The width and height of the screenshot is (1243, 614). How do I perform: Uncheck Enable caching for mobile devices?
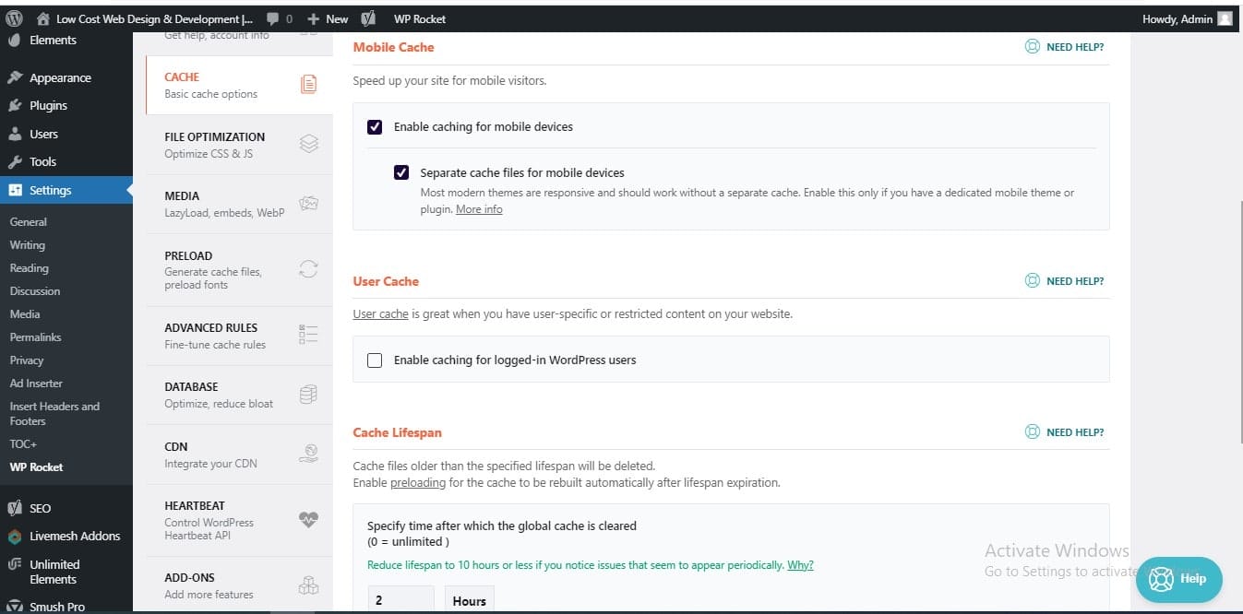[375, 127]
